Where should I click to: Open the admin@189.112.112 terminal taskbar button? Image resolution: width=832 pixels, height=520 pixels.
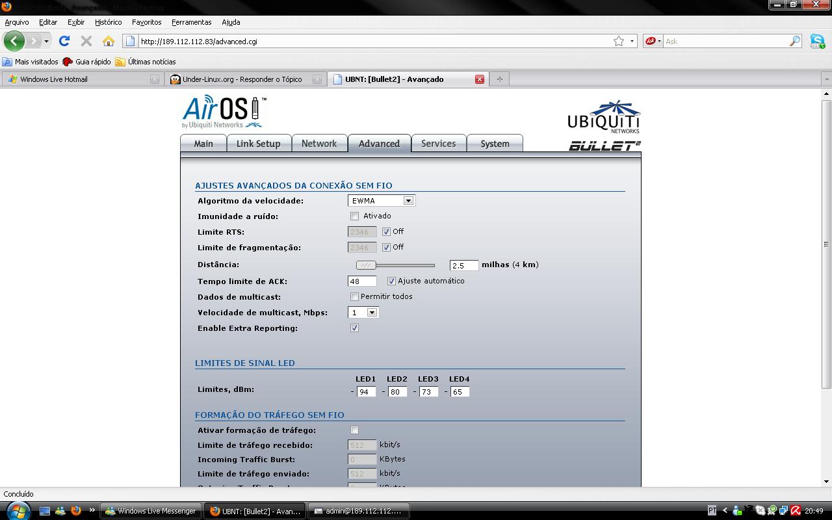pyautogui.click(x=359, y=511)
